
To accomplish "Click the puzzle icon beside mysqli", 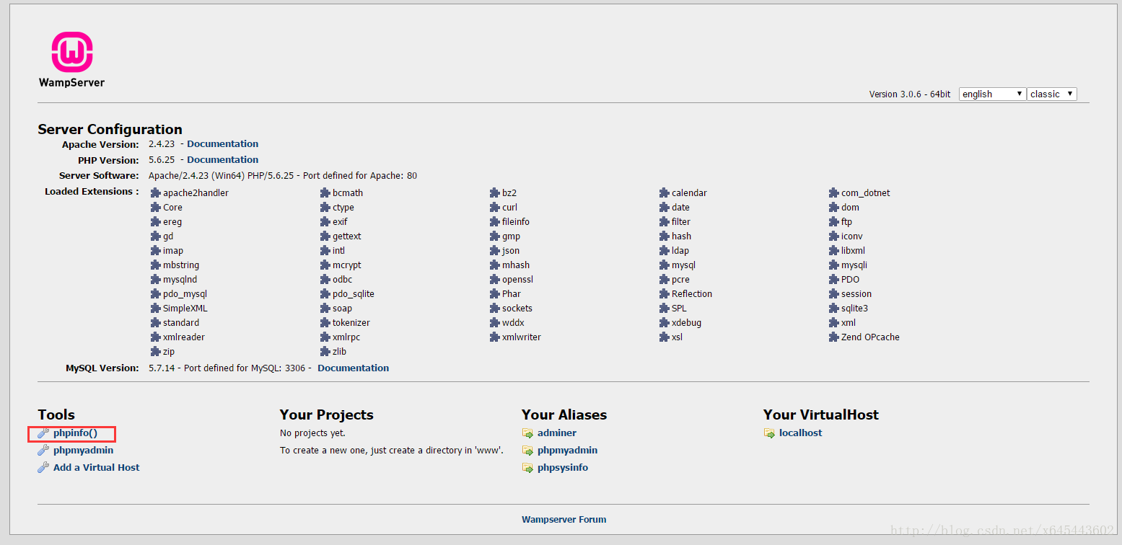I will (833, 265).
